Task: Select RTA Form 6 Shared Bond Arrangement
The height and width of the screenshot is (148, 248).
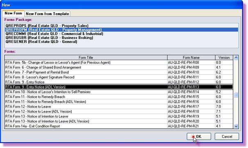Action: tap(118, 67)
